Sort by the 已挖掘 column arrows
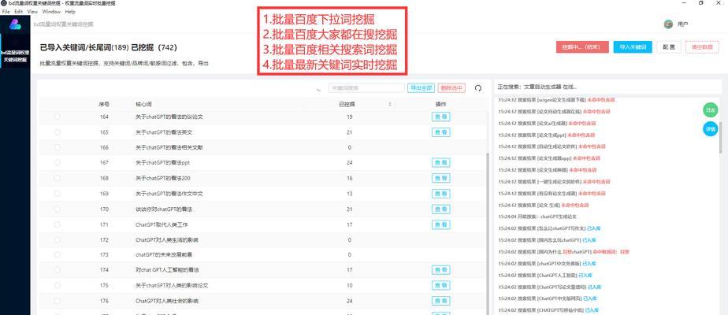Screen dimensions: 728x315 tap(390, 105)
